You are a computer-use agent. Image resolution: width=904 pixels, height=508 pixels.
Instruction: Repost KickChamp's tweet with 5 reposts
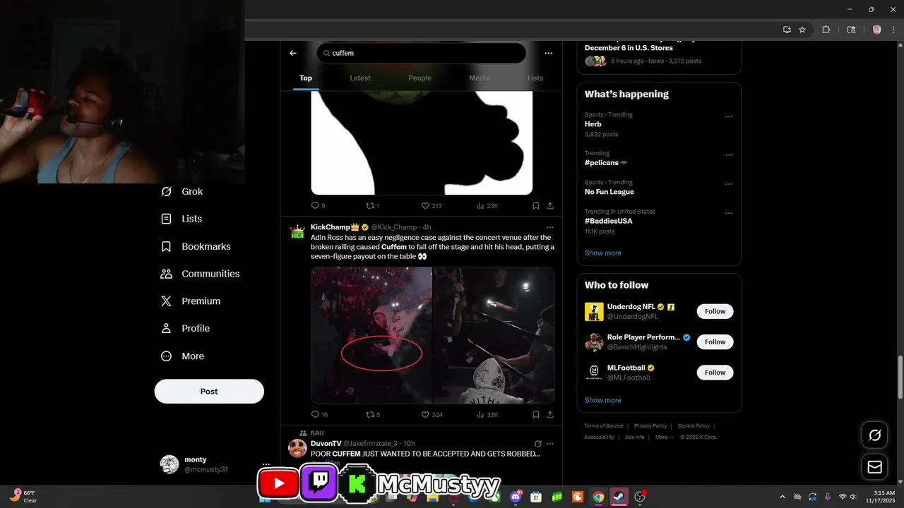coord(372,414)
